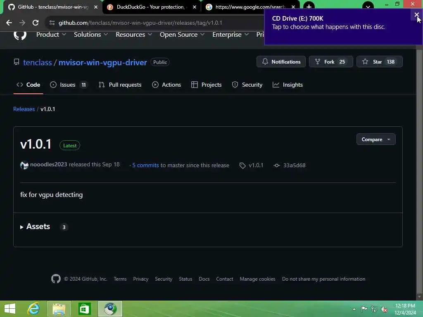Open the Insights tab

(x=288, y=85)
